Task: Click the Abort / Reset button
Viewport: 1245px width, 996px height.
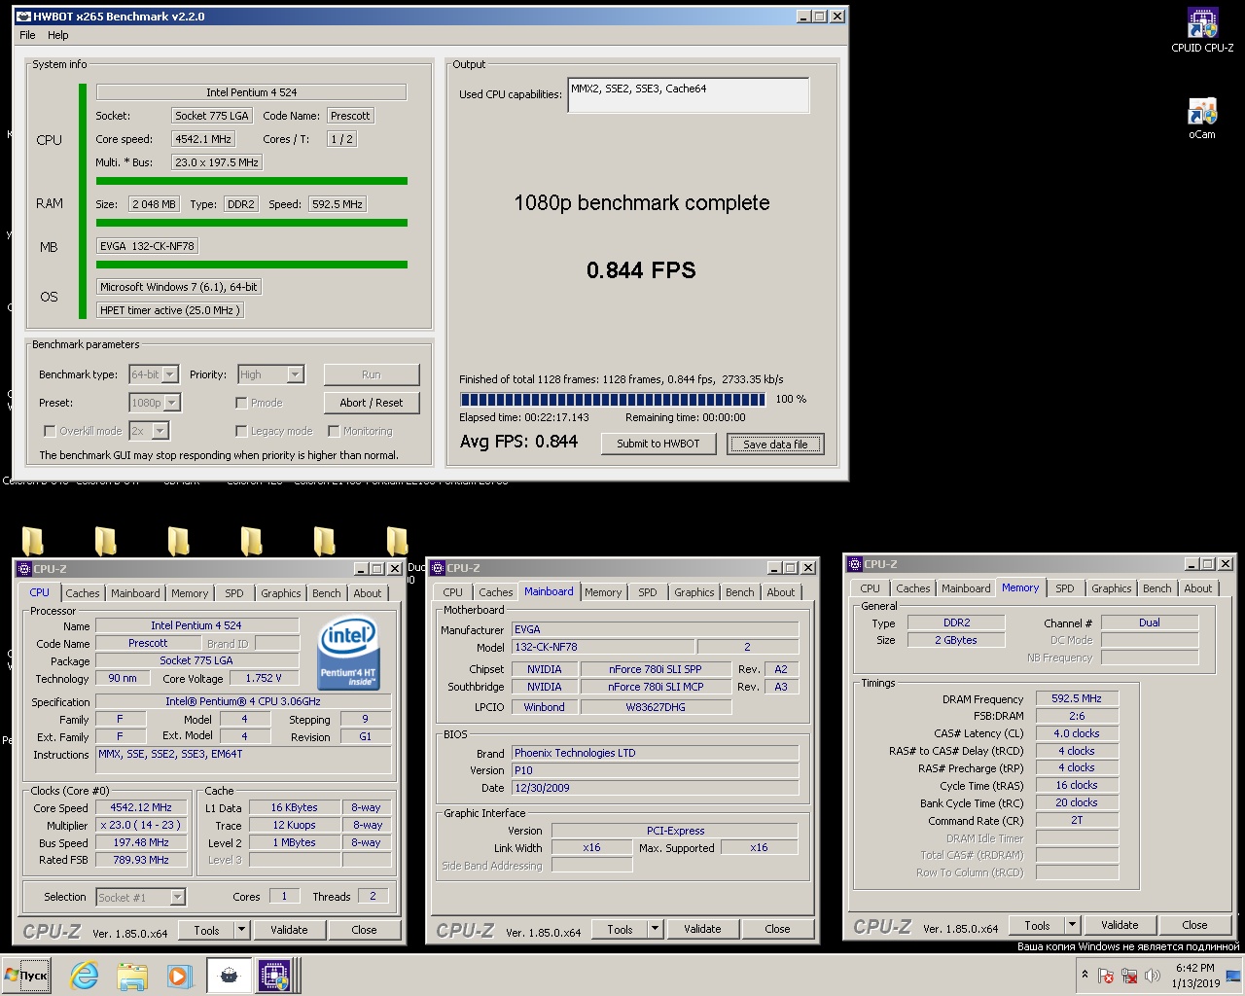Action: 372,403
